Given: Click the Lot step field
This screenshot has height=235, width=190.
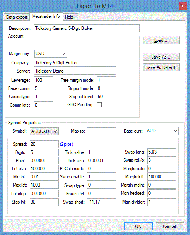Looking at the screenshot, I should (44, 194).
